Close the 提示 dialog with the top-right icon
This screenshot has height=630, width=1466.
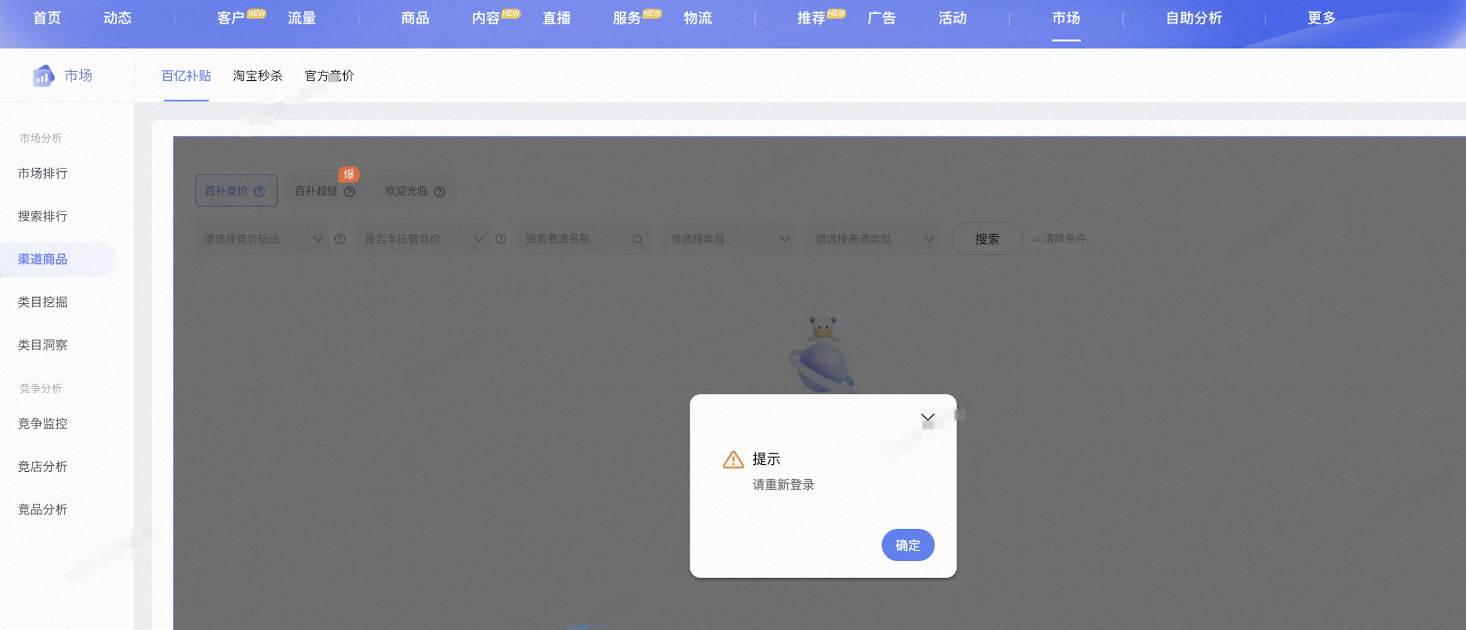pyautogui.click(x=927, y=417)
